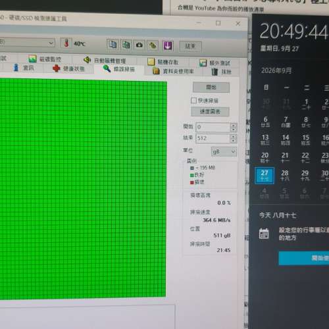Screen dimensions: 329x329
Task: Click the 結束 exit button in toolbar
Action: [190, 46]
